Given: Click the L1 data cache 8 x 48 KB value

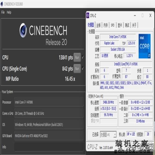Looking at the screenshot, I should click(x=140, y=102).
